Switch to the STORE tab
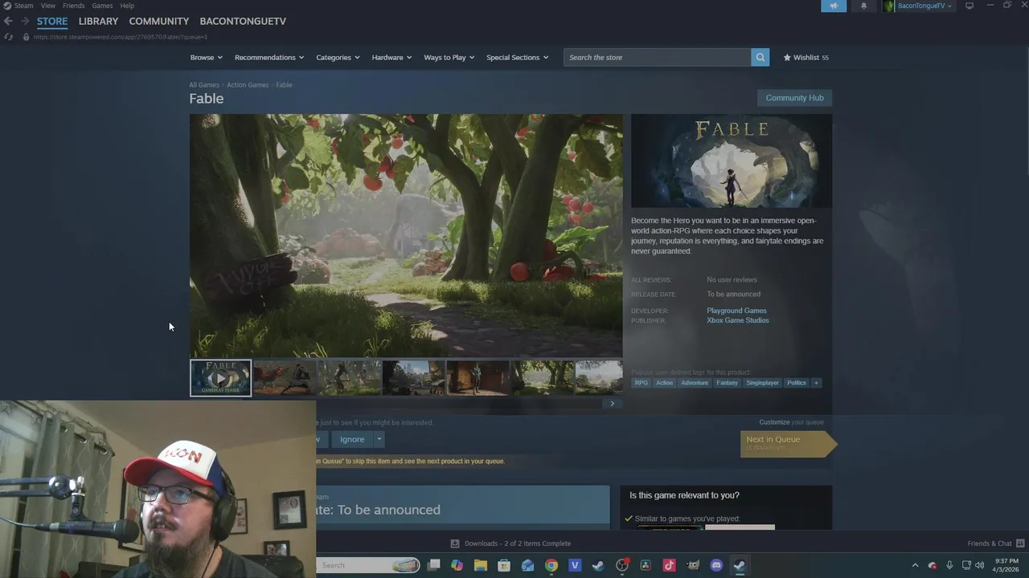 point(52,21)
